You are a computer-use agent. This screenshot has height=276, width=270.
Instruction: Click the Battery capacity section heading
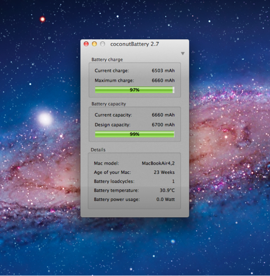tap(108, 104)
